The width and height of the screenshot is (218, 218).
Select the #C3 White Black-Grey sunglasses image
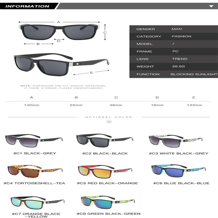coord(175,141)
